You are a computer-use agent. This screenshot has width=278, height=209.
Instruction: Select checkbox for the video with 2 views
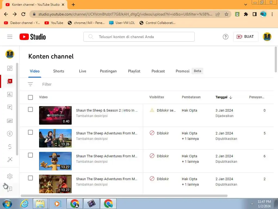[x=30, y=178]
